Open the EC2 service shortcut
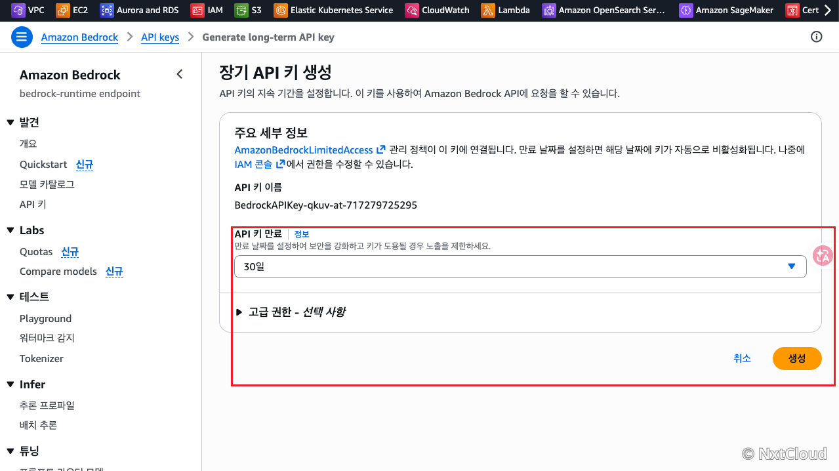 pos(72,10)
